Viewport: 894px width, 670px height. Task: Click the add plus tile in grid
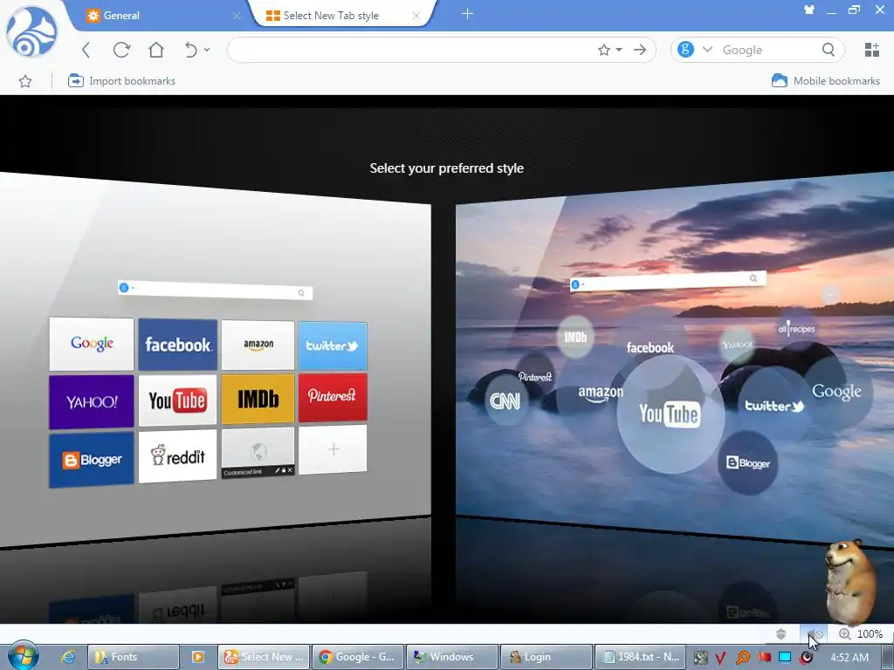pos(333,449)
